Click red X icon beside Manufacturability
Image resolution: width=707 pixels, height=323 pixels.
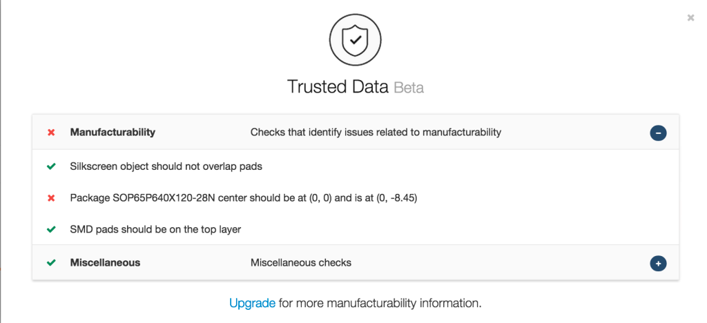coord(51,133)
